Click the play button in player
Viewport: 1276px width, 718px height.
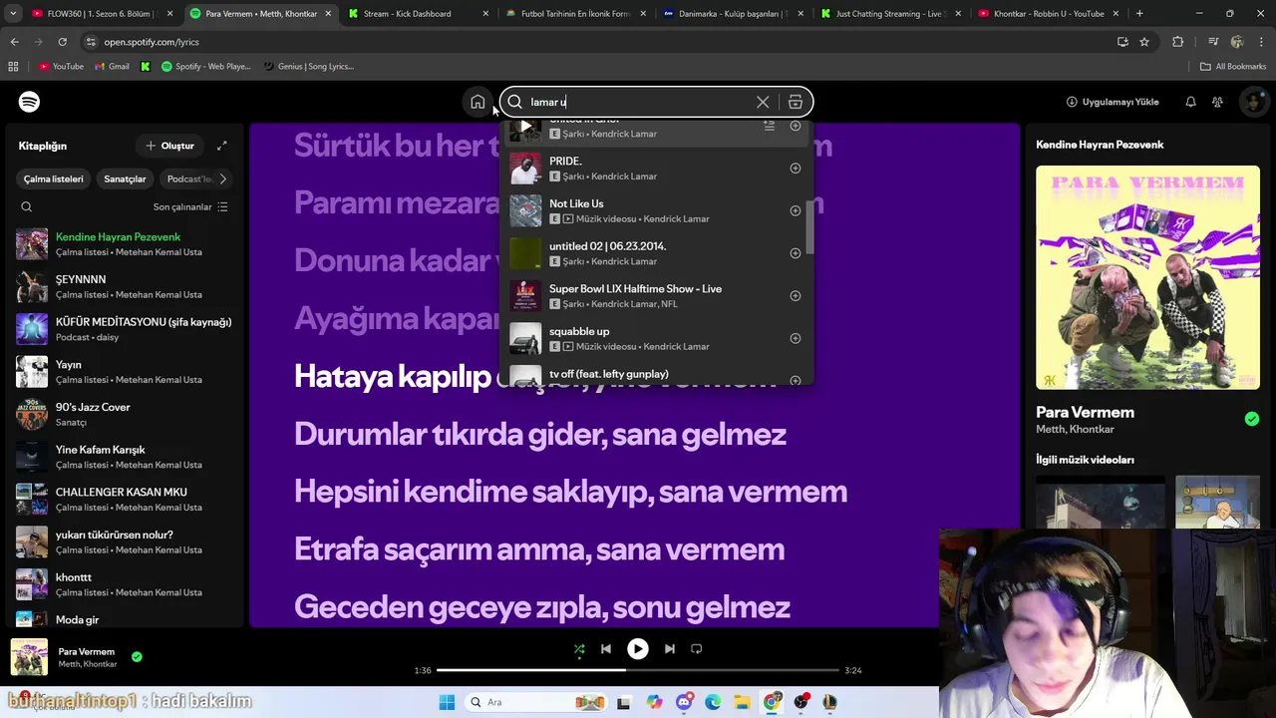(638, 649)
